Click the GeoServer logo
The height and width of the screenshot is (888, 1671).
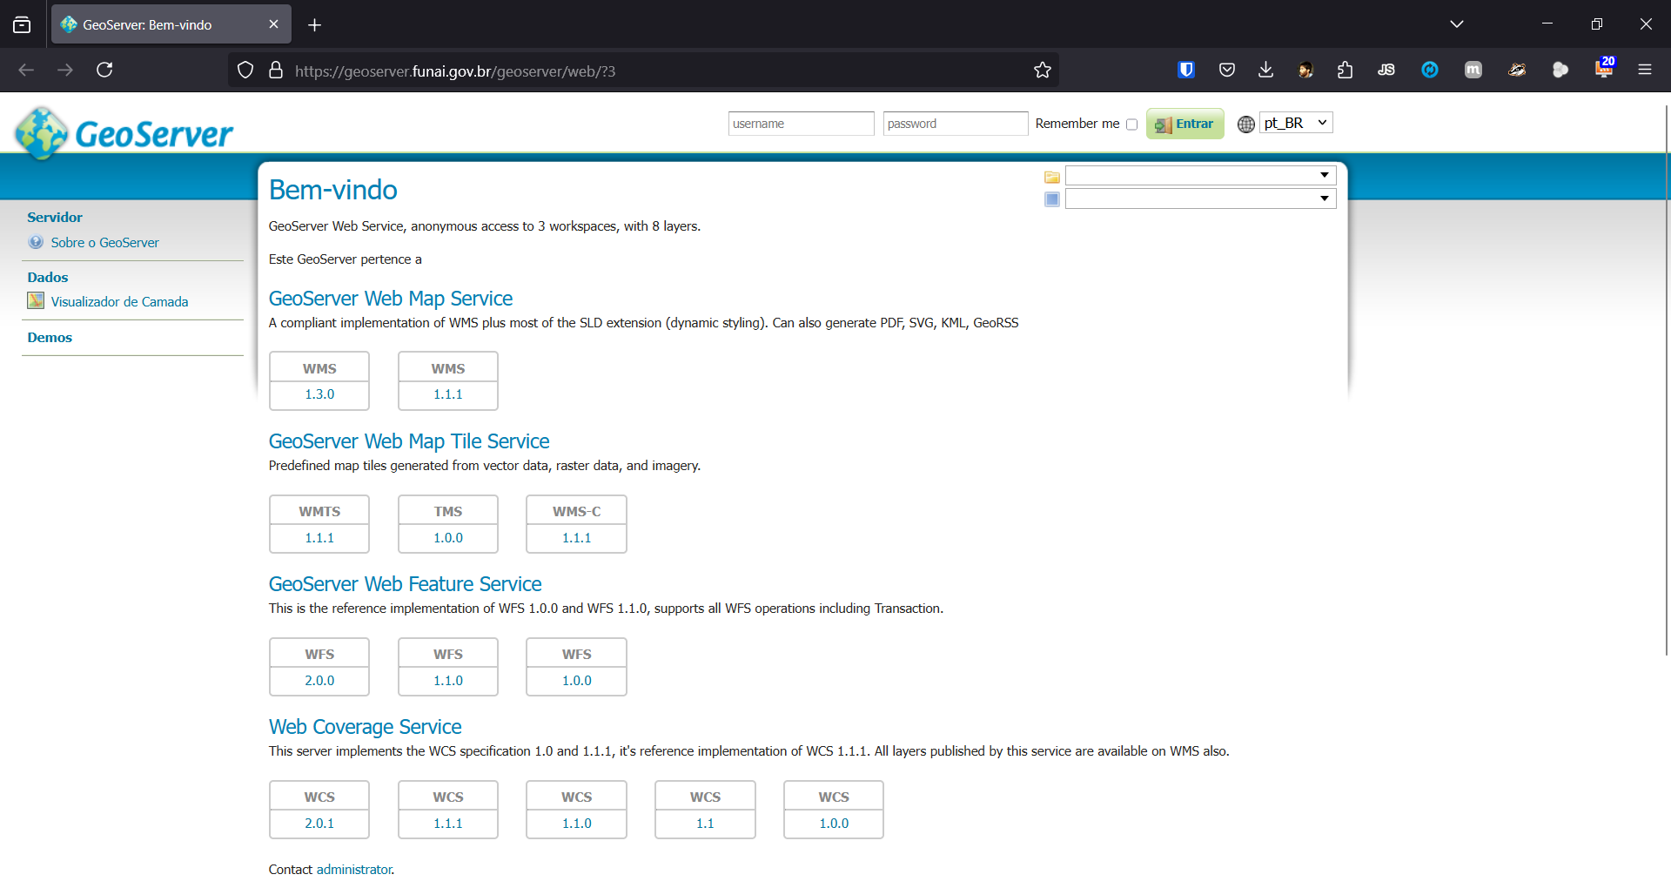click(124, 133)
